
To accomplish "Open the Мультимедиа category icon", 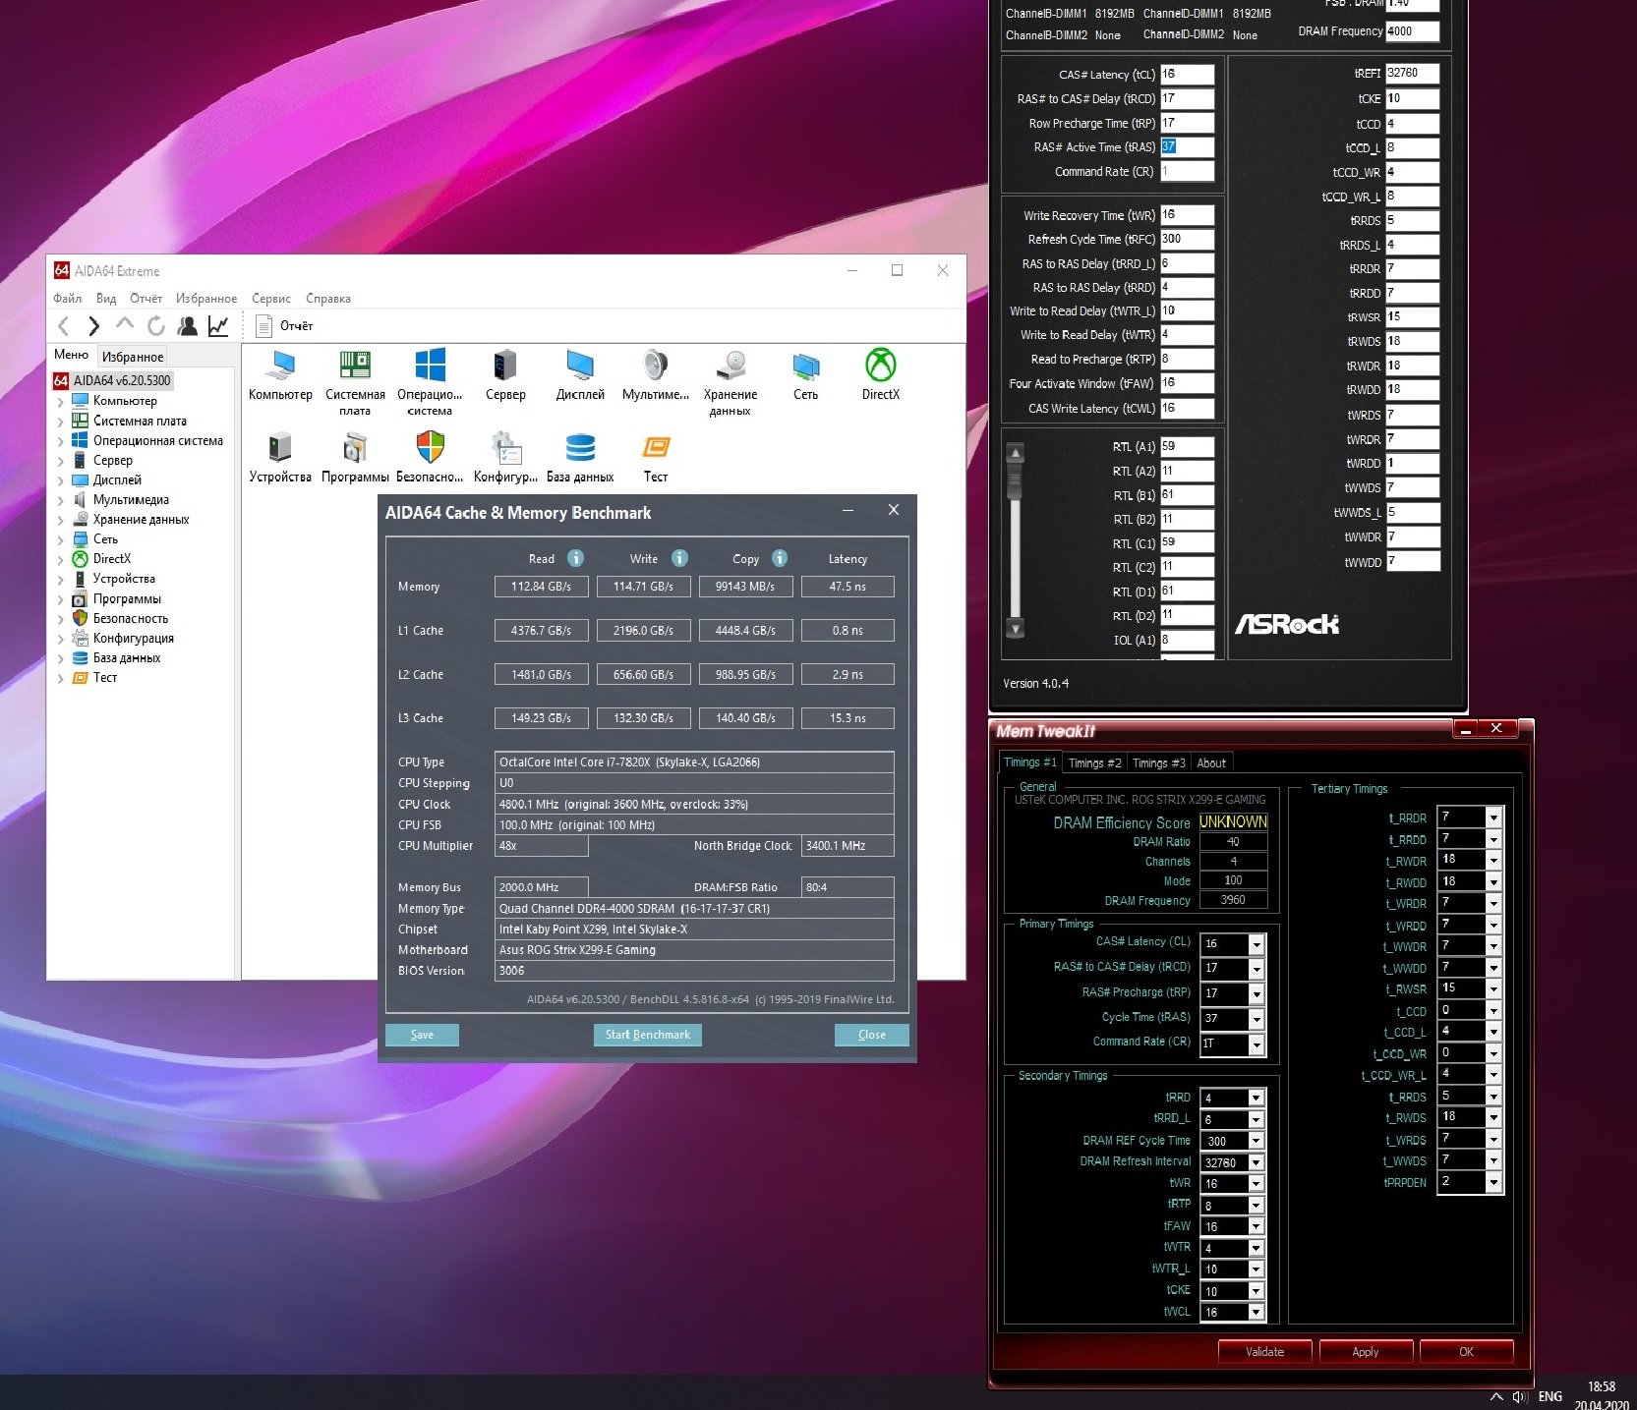I will [x=656, y=367].
